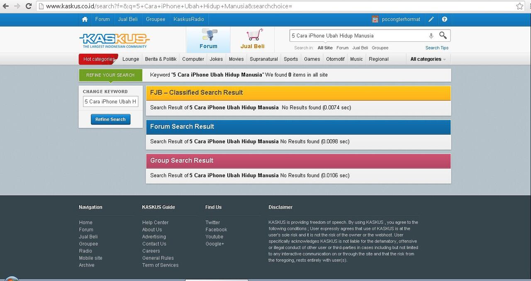
Task: Expand the All categories dropdown
Action: pos(428,59)
